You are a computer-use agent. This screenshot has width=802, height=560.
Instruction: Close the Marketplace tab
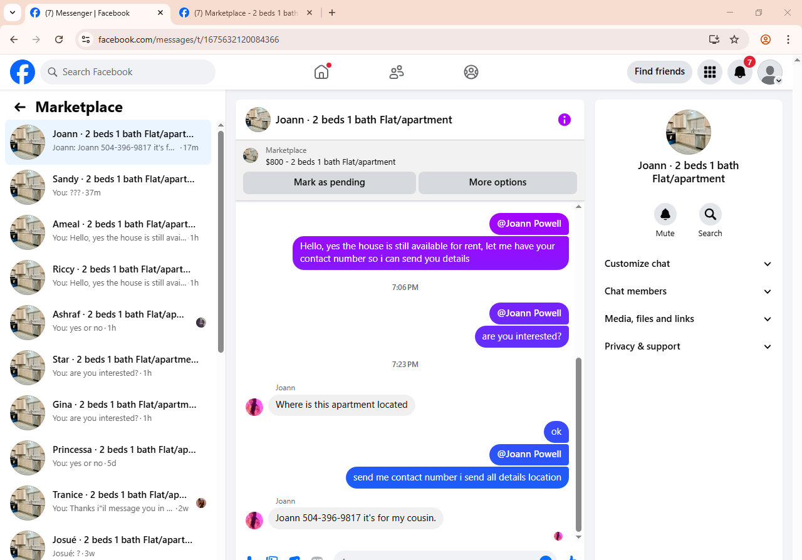click(310, 13)
